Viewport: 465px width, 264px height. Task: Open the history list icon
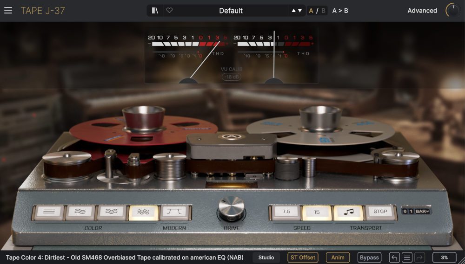tap(407, 258)
